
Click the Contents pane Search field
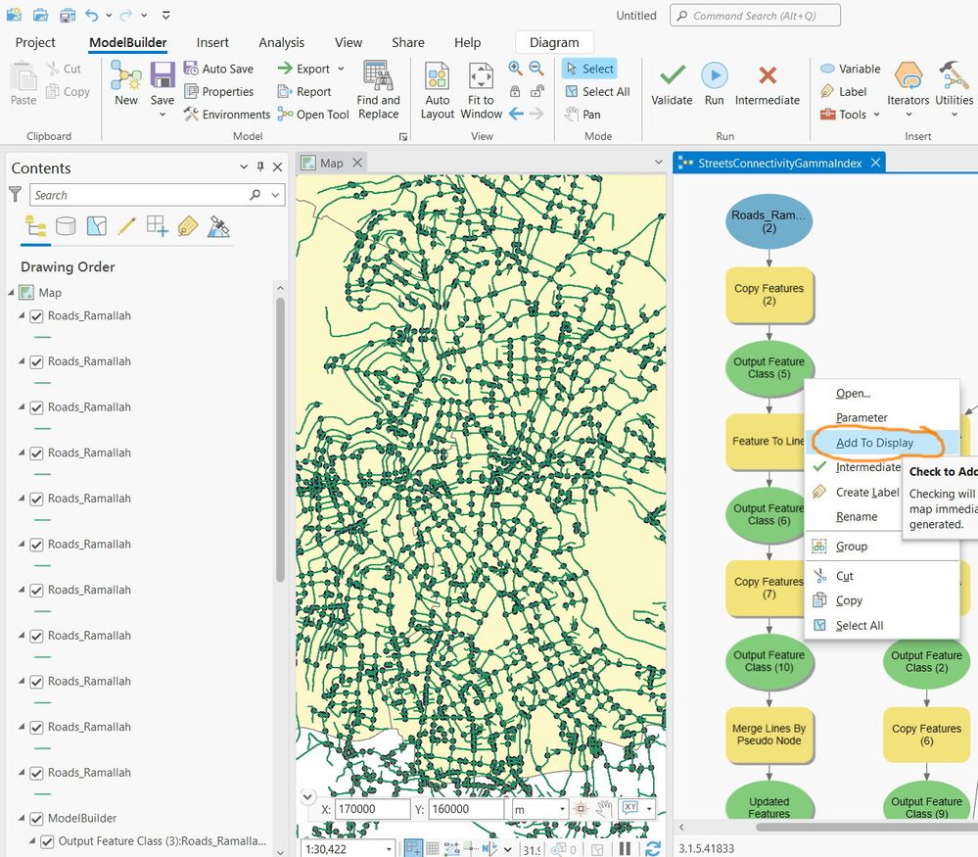click(x=137, y=195)
